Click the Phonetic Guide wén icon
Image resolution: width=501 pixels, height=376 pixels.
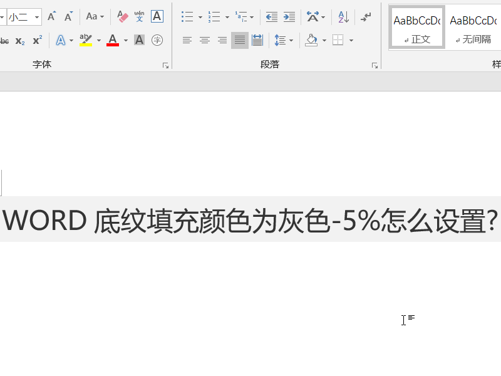pyautogui.click(x=139, y=16)
